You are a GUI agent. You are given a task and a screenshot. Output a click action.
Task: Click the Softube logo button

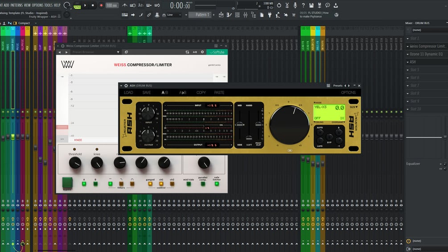click(217, 52)
